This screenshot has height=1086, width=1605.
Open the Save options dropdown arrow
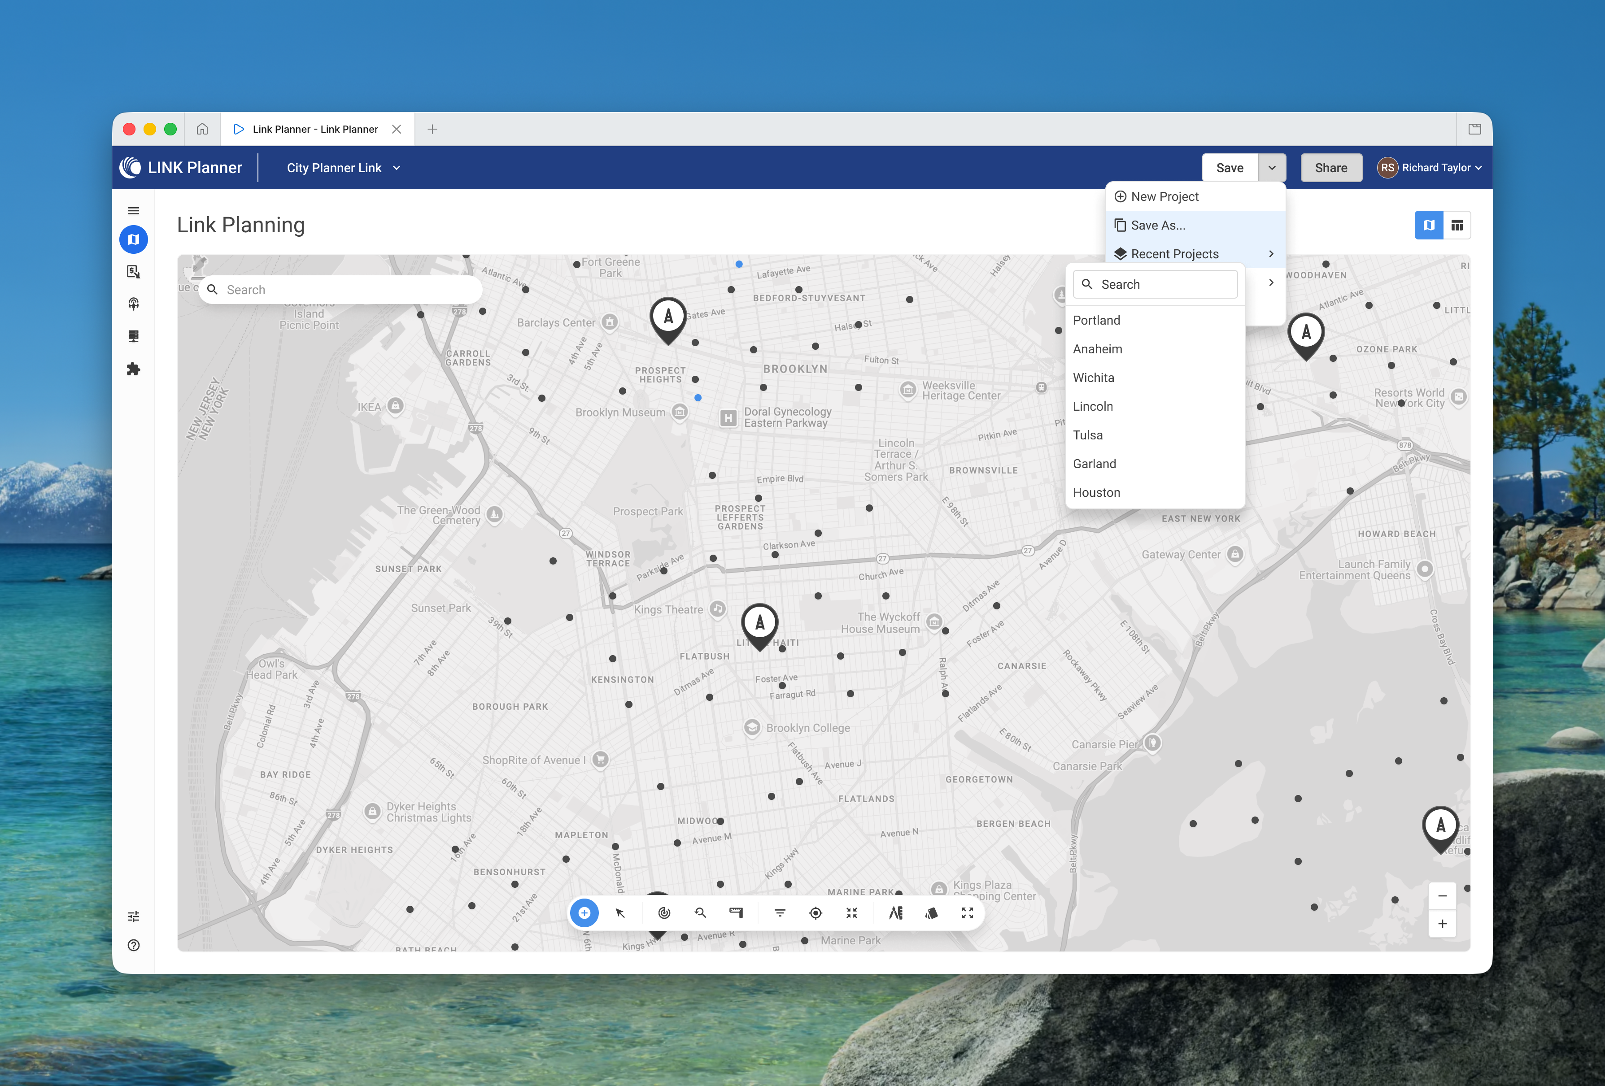(1272, 168)
